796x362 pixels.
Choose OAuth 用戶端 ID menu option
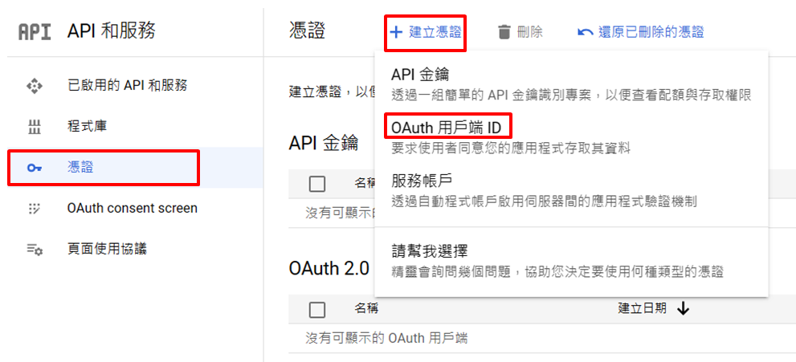446,128
